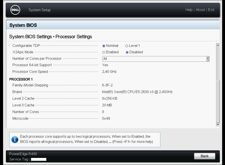Click the Level 3 Cache label

[23, 105]
